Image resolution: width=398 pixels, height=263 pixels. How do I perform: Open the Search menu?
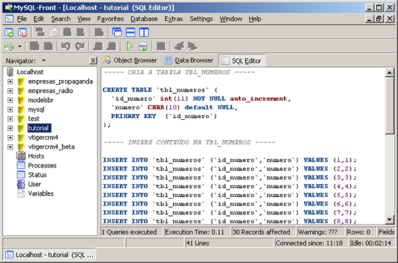60,19
